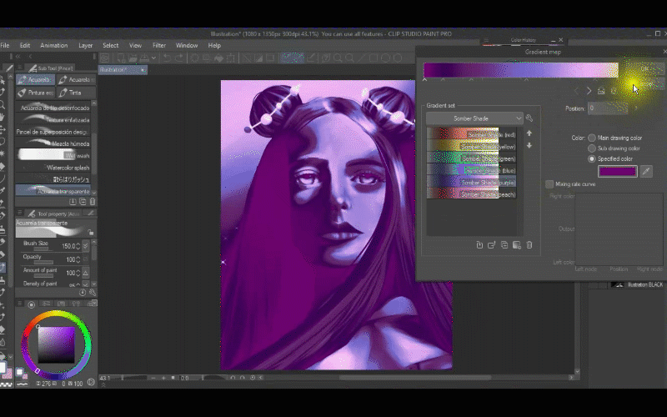
Task: Select the Tinta sub tool group
Action: 75,93
